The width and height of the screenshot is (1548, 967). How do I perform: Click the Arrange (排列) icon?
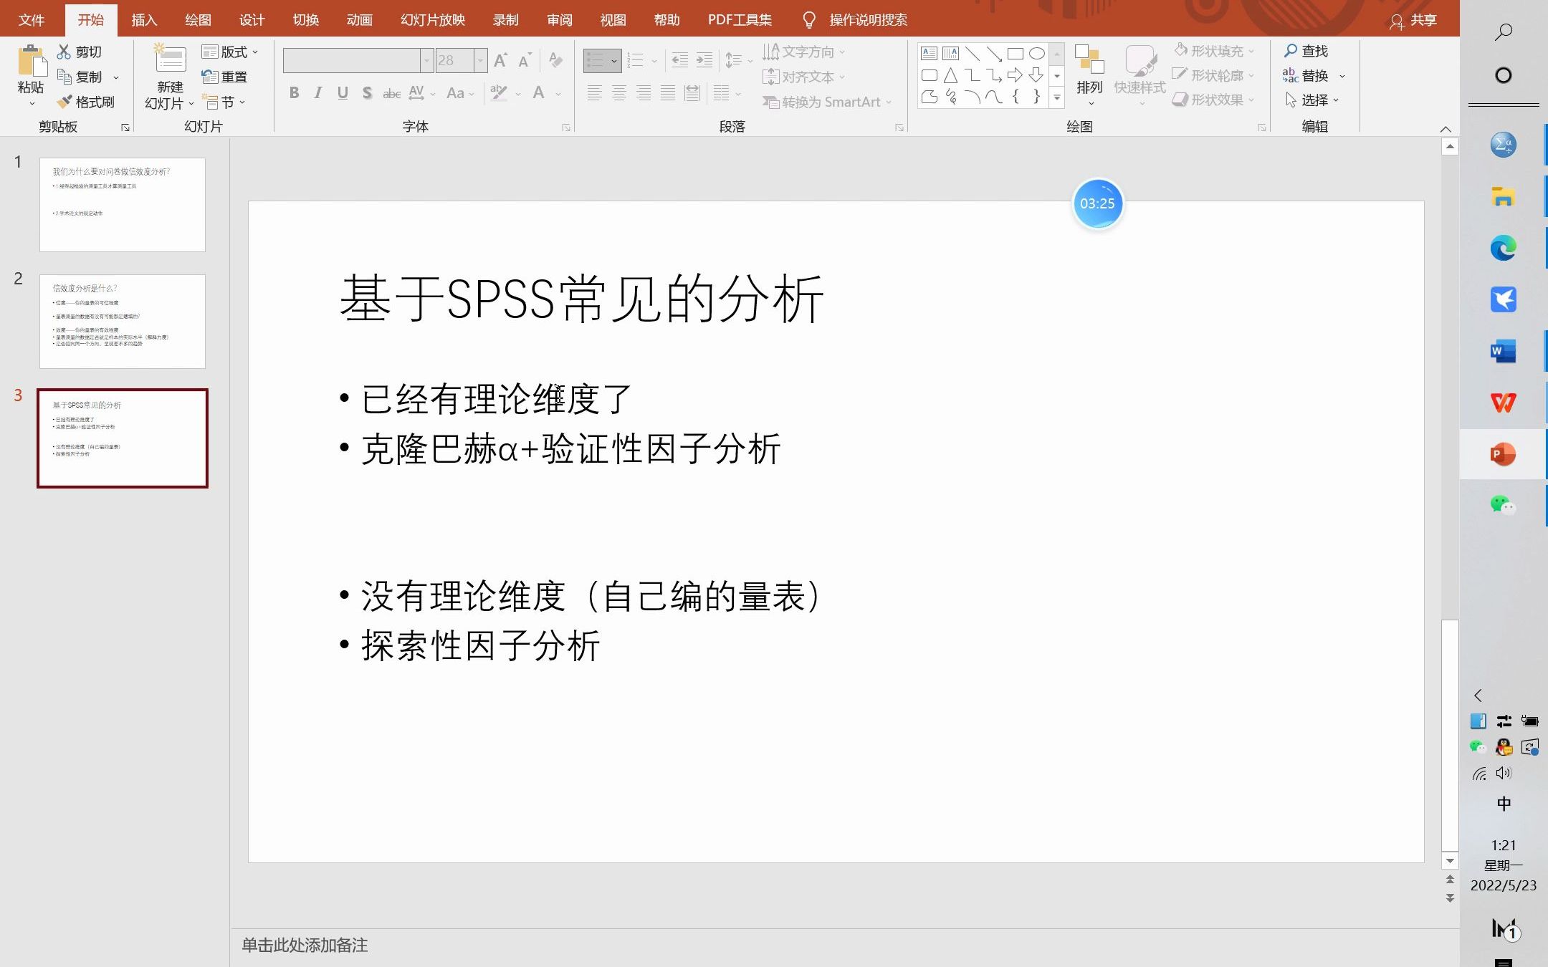click(x=1089, y=59)
